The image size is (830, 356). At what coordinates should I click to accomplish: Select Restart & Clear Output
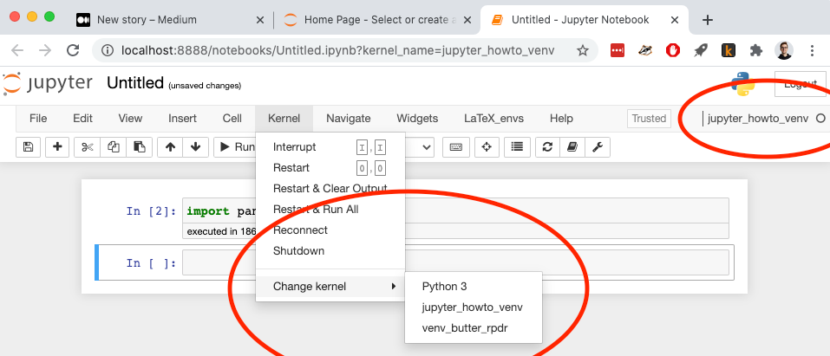(330, 188)
